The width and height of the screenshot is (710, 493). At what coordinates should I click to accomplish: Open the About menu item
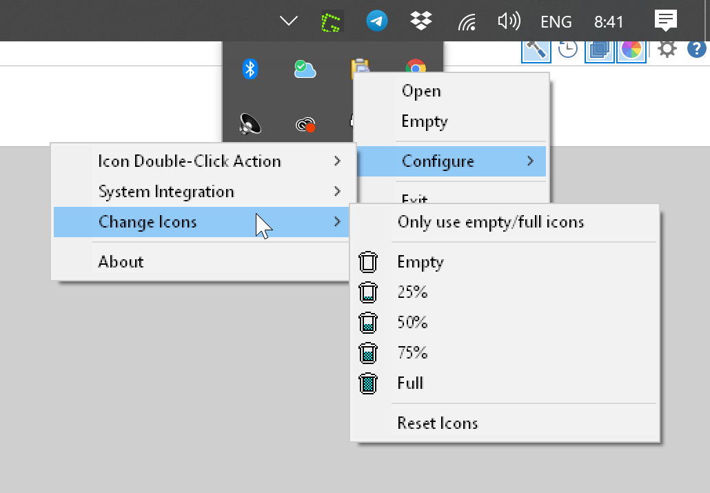201,262
